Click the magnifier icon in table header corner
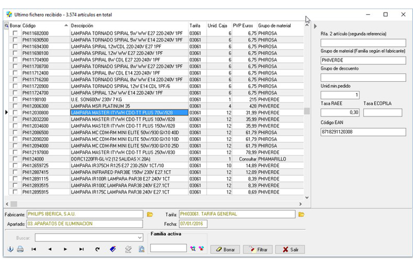 (6, 26)
